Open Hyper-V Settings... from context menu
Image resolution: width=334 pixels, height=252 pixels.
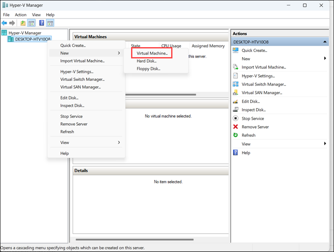click(77, 72)
